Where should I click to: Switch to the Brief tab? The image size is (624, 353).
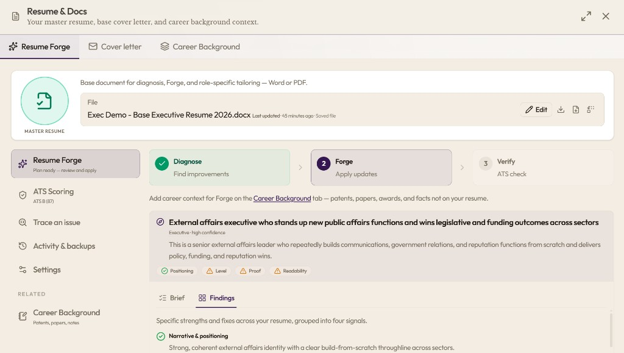(172, 298)
